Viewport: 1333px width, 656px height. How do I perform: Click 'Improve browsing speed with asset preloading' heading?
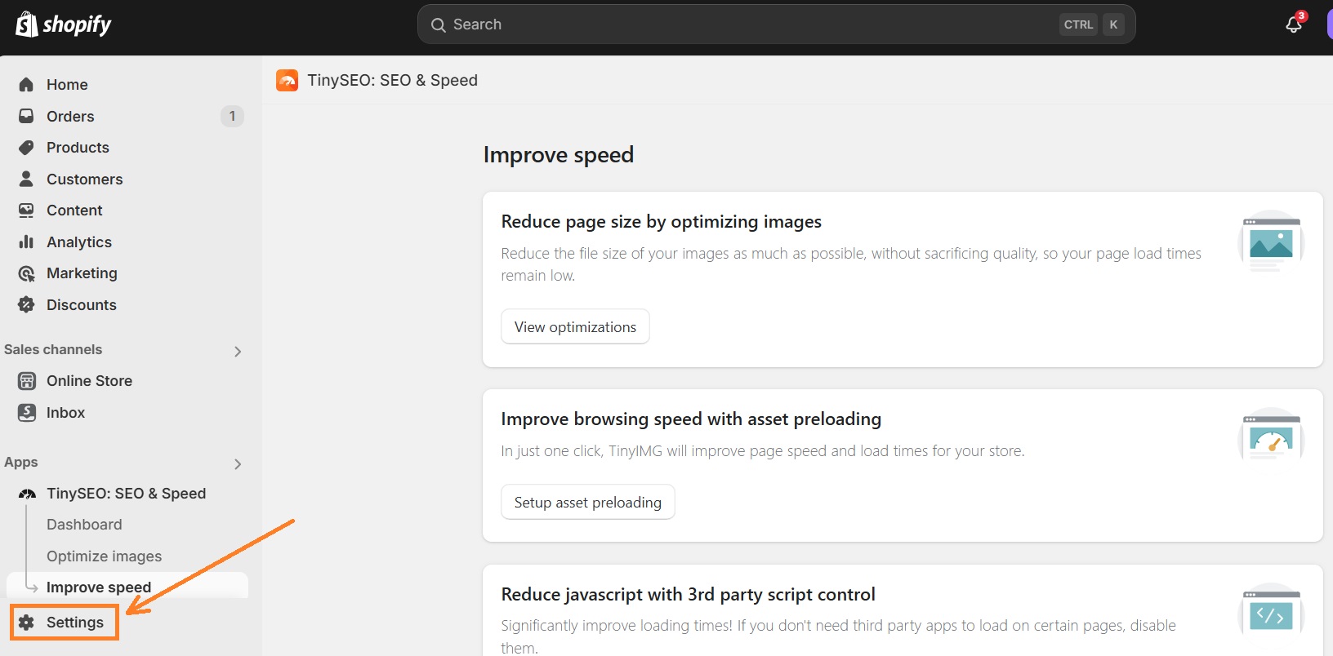click(691, 419)
